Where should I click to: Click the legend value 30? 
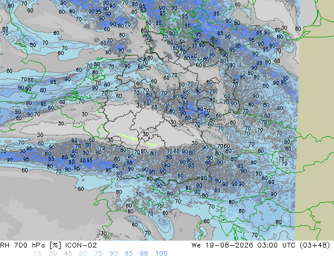(53, 254)
